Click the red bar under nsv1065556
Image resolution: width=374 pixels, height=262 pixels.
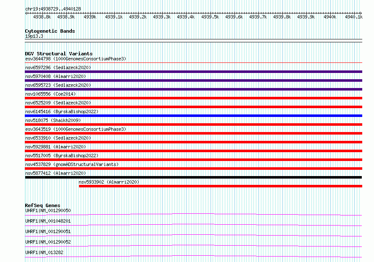coord(193,98)
